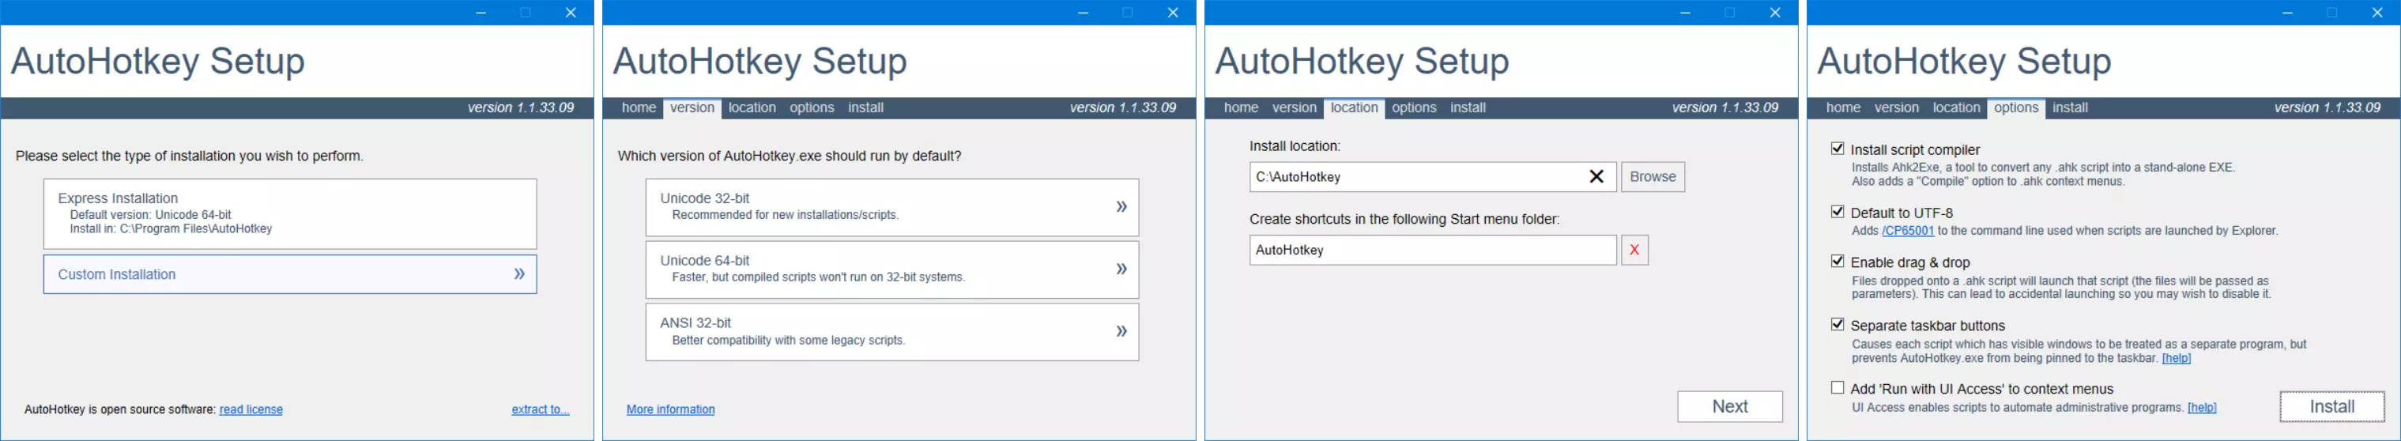Choose Express Installation option
The width and height of the screenshot is (2401, 441).
pyautogui.click(x=290, y=213)
